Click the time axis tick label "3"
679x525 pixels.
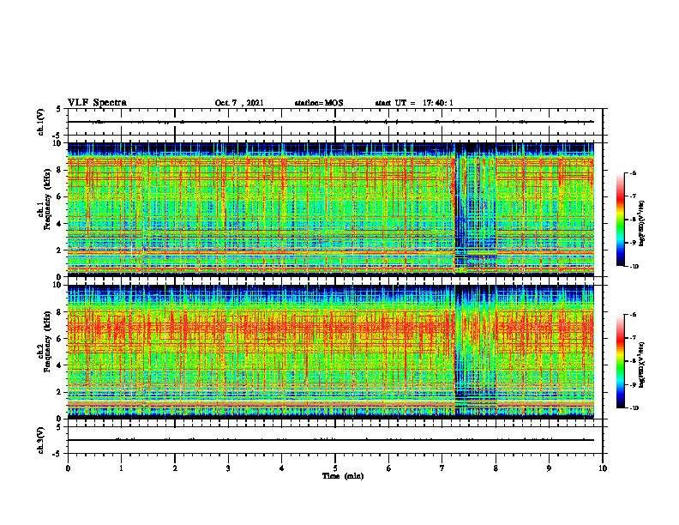point(228,468)
